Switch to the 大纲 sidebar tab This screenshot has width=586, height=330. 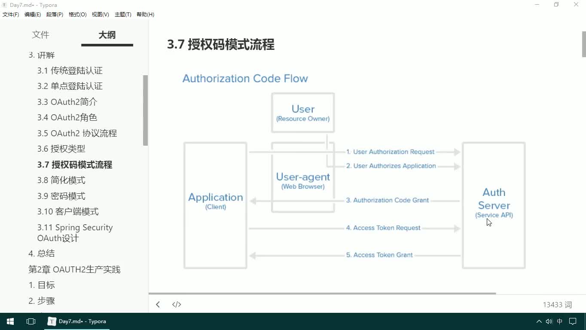(x=107, y=35)
